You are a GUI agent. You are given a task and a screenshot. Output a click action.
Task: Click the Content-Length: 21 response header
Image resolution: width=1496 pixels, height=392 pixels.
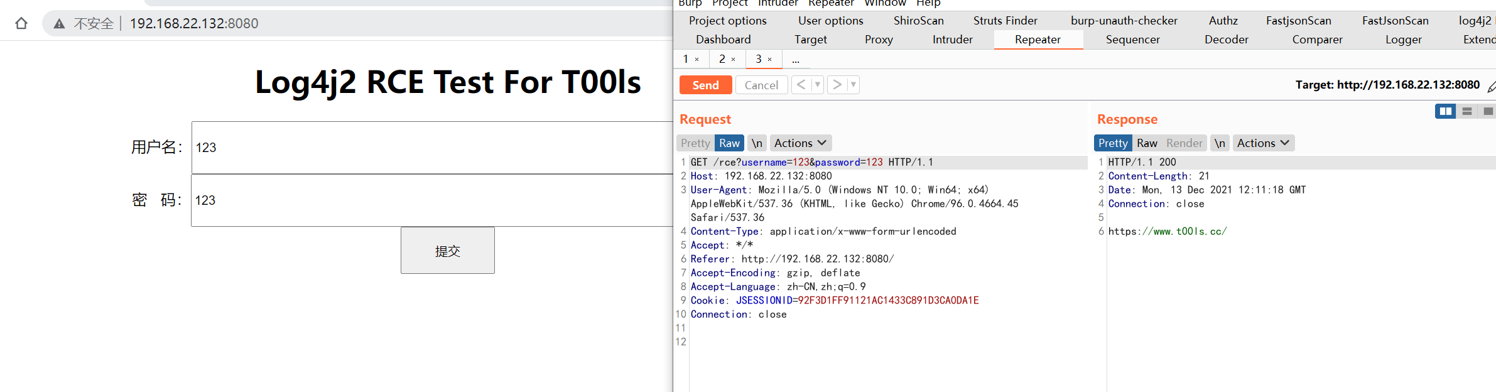click(1159, 176)
